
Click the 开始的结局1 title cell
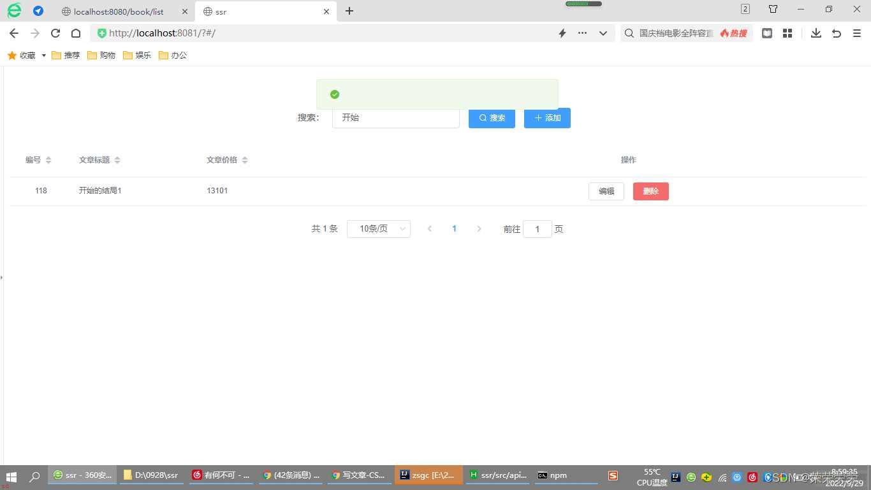click(x=100, y=191)
